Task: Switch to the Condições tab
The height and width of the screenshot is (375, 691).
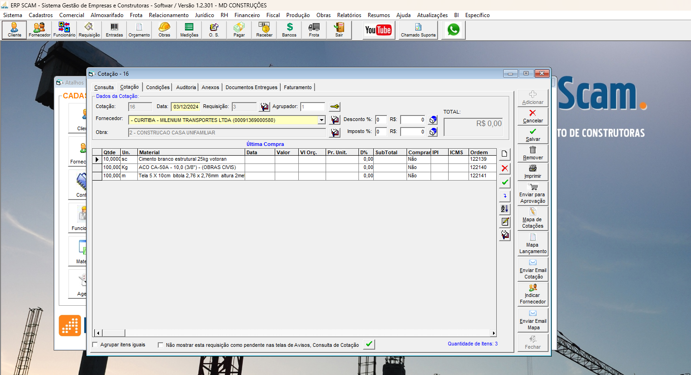Action: (x=158, y=87)
